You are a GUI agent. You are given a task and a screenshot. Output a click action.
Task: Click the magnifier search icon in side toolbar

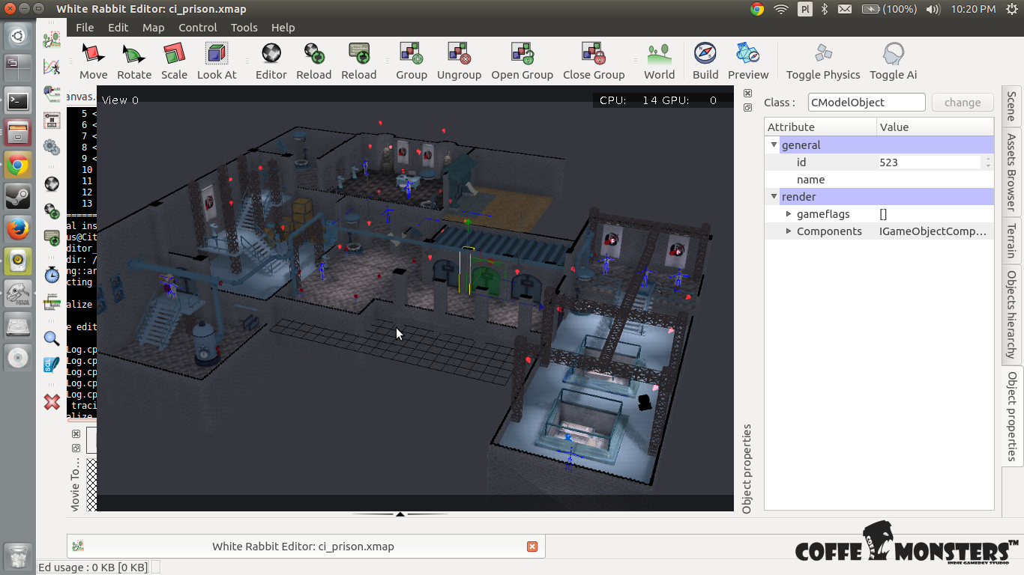click(52, 338)
